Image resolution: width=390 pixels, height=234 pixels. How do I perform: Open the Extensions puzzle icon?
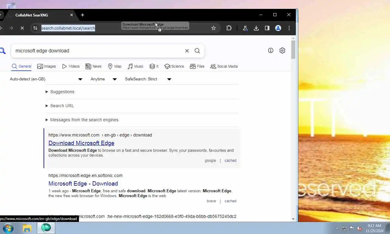(229, 28)
